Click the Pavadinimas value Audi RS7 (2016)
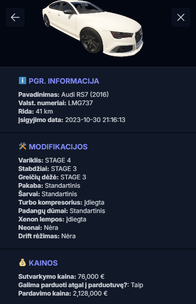The width and height of the screenshot is (196, 304). tap(85, 95)
